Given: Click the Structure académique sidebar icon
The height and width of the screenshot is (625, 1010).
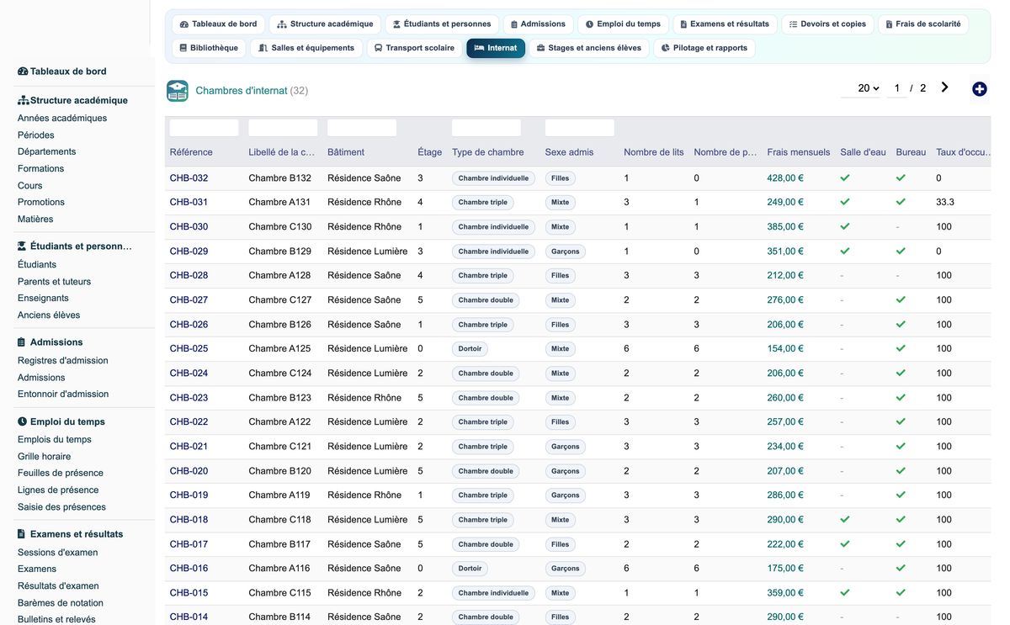Looking at the screenshot, I should [23, 100].
